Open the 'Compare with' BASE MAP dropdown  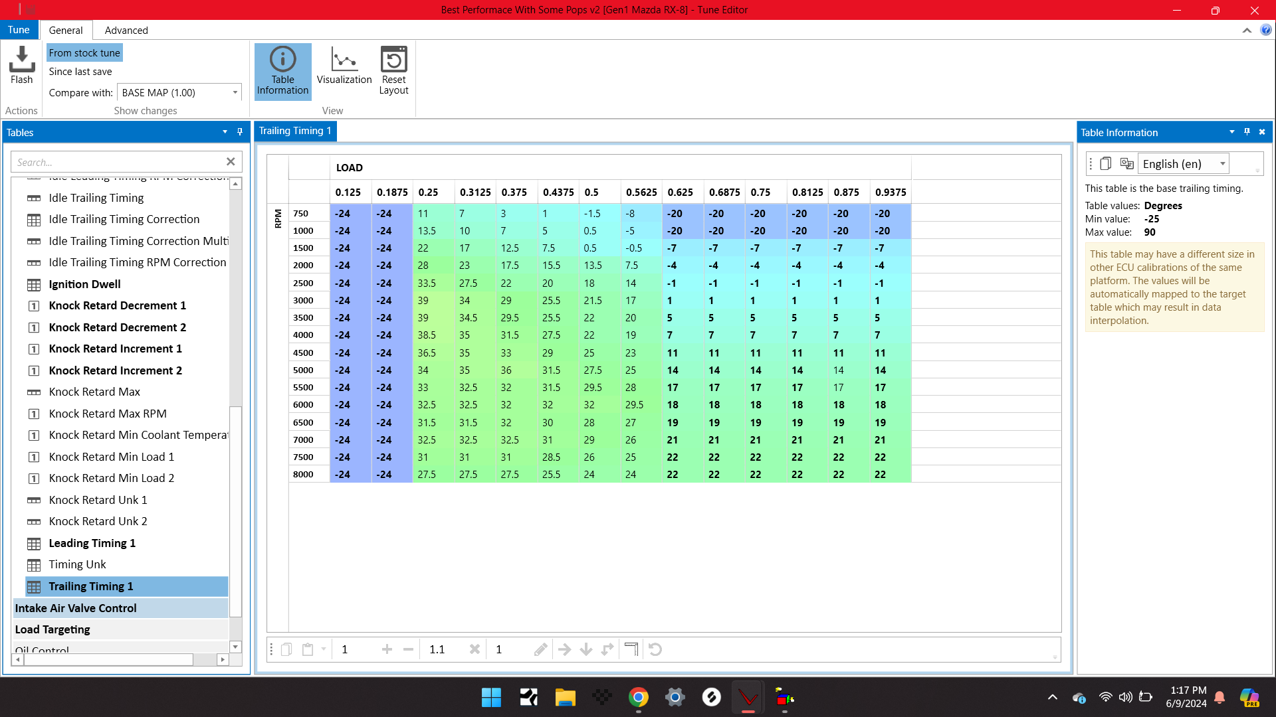click(179, 93)
